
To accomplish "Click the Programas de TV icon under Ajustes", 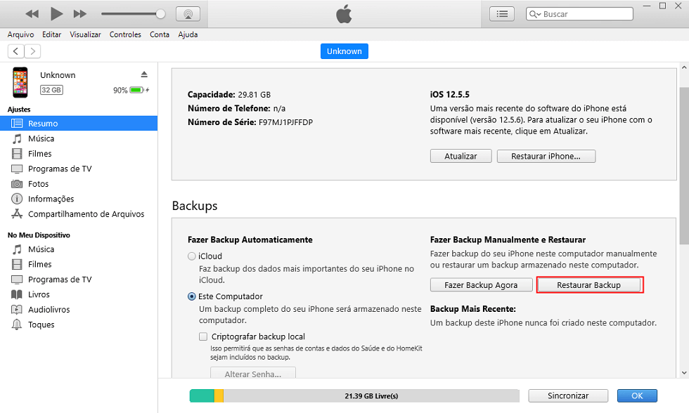I will click(x=17, y=169).
